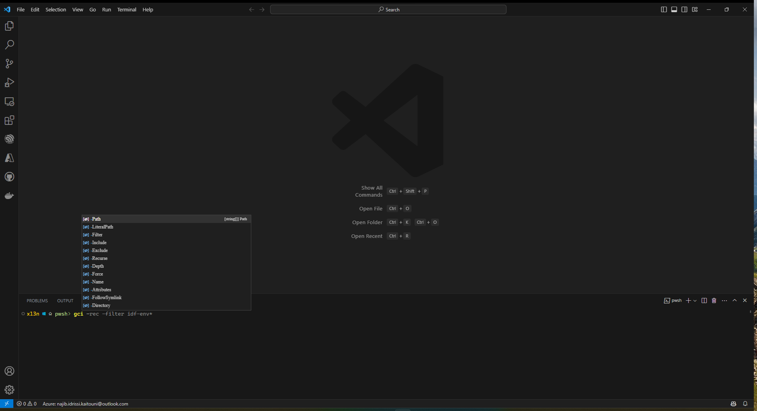Screen dimensions: 757x411
Task: Toggle the secondary side bar layout button
Action: 684,9
